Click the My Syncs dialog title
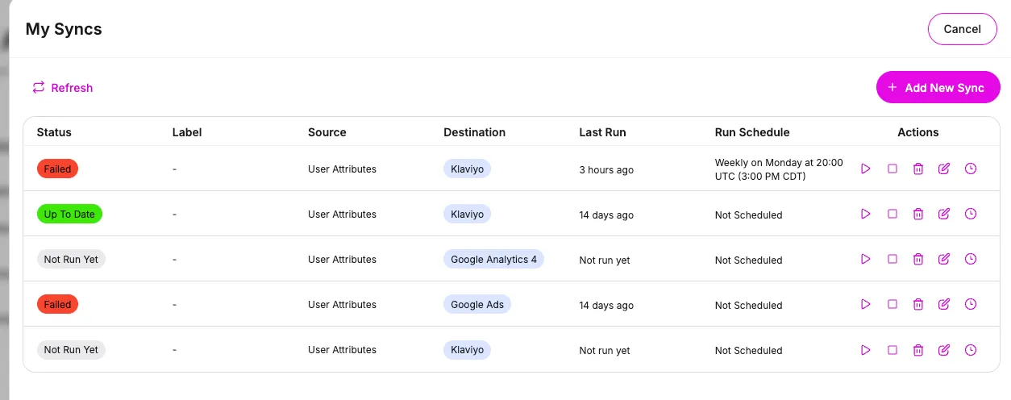1011x400 pixels. [64, 29]
